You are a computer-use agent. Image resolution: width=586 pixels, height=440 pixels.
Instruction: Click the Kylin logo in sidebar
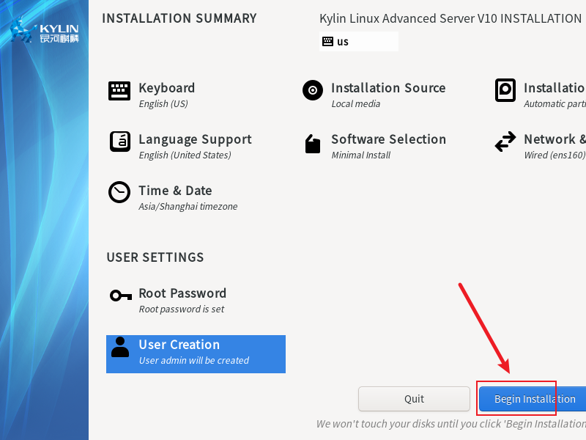(x=45, y=32)
